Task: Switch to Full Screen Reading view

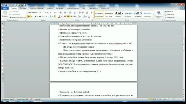Action: (x=153, y=99)
